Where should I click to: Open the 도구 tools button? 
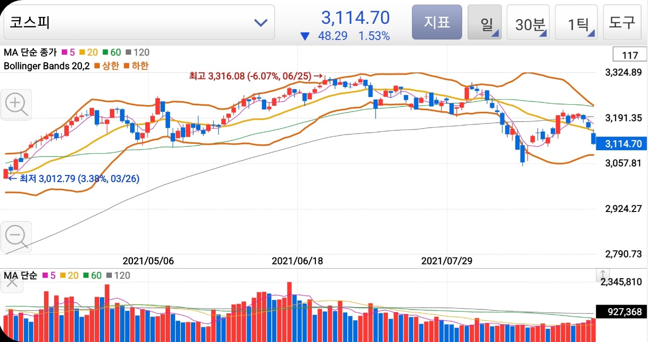[x=622, y=22]
